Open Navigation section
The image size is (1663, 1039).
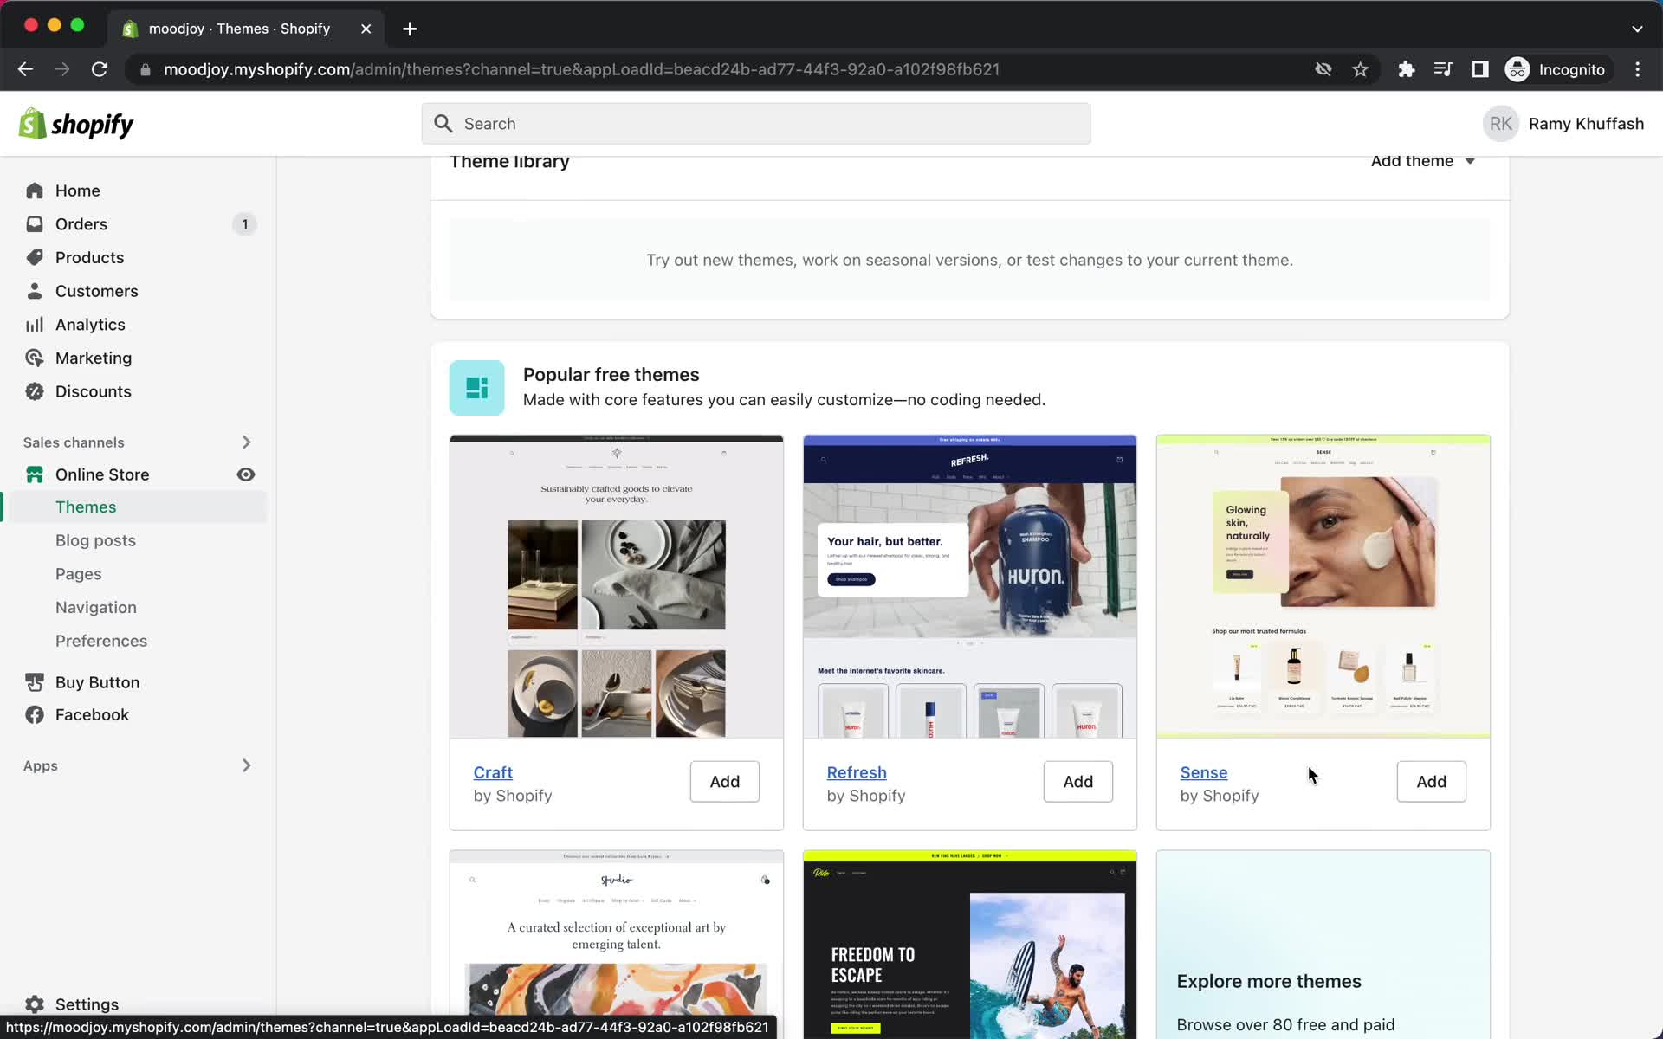click(x=95, y=608)
